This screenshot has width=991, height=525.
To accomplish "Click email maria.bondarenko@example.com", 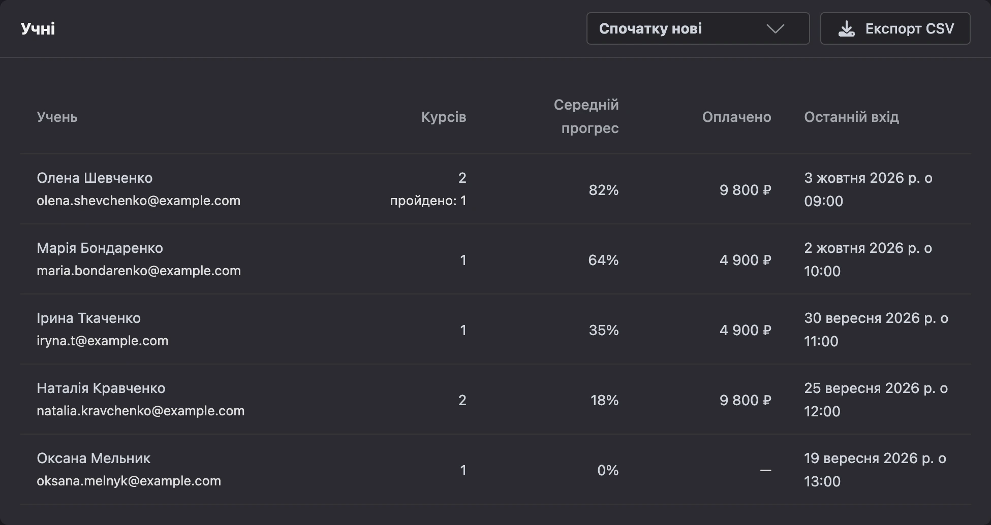I will 139,271.
